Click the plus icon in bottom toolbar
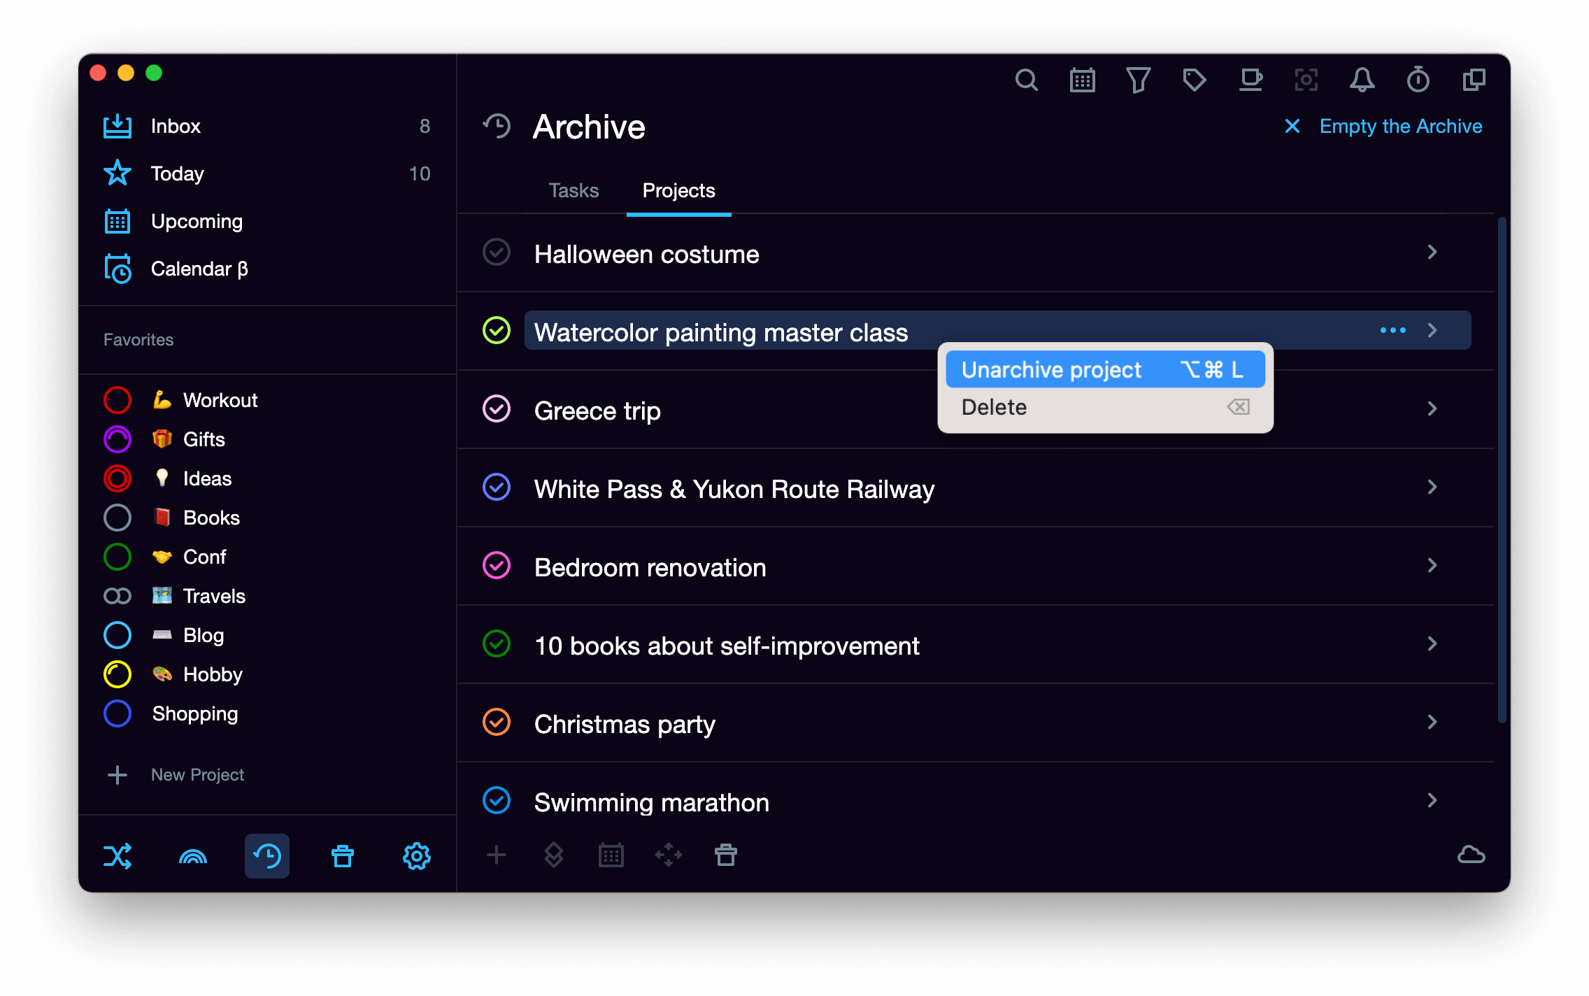Screen dimensions: 1589x996 coord(497,855)
